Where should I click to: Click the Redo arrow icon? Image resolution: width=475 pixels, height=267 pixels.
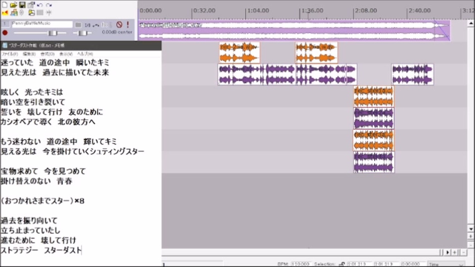coord(49,5)
